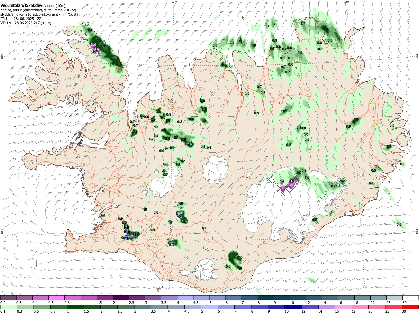Click the '5.7' precipitation value on the map
419x314 pixels.
(171, 244)
